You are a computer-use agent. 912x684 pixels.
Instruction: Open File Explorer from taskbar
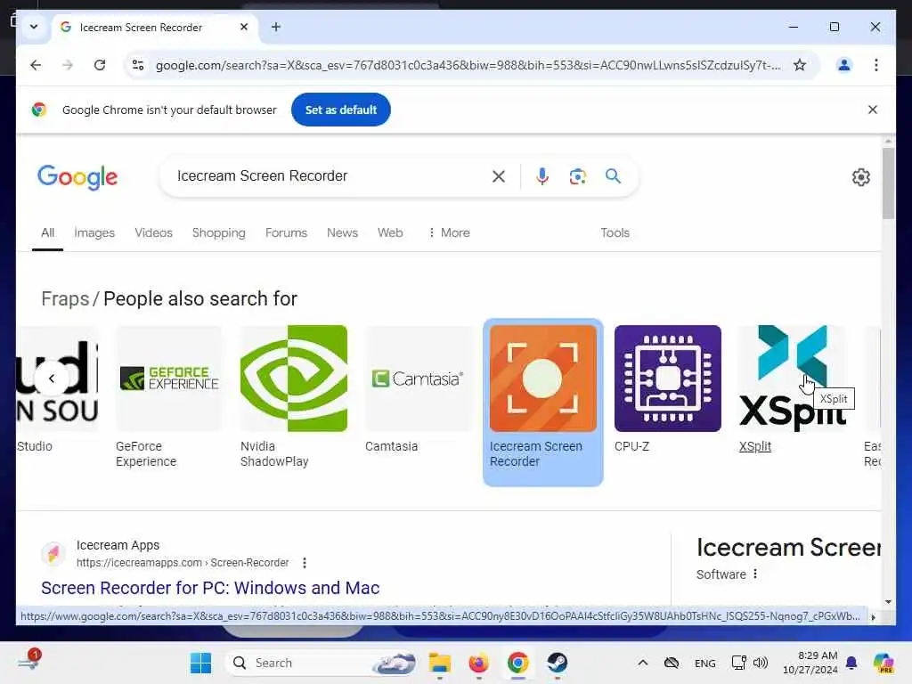click(440, 663)
